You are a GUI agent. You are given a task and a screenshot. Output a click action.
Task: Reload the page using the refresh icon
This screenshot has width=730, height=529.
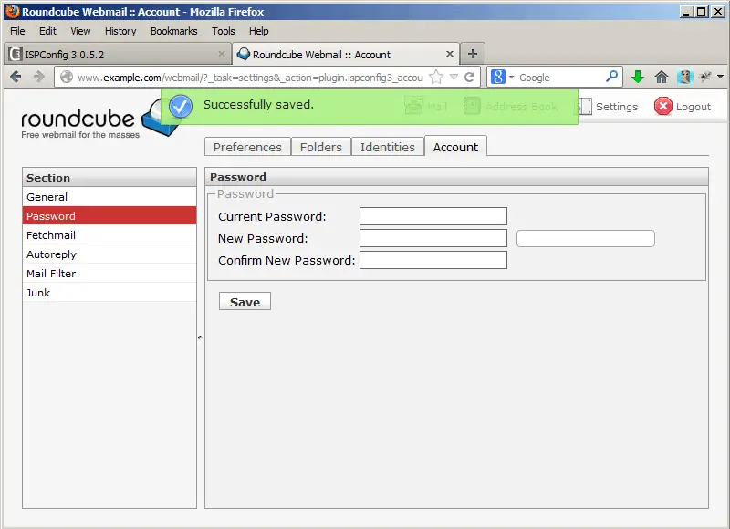pos(470,77)
